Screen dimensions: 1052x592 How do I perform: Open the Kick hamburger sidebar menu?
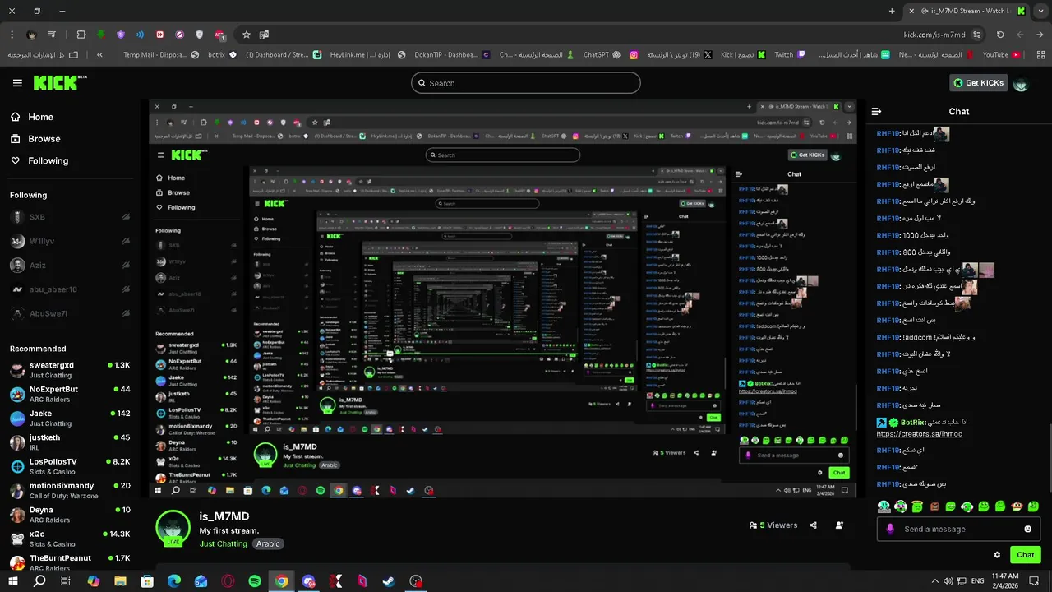pos(17,83)
